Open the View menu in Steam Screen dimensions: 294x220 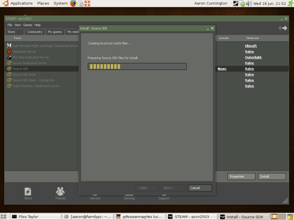tap(17, 25)
